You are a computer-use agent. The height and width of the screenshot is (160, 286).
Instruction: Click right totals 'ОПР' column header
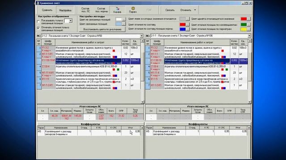(x=229, y=111)
